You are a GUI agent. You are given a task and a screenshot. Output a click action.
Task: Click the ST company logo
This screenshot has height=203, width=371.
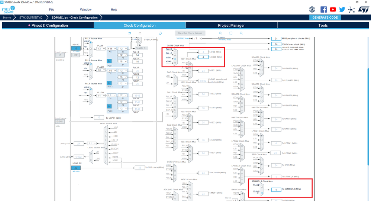[x=364, y=9]
